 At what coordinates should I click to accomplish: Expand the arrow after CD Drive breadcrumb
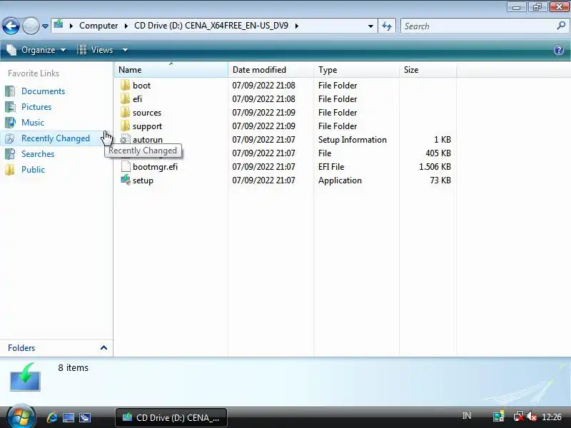pos(296,26)
